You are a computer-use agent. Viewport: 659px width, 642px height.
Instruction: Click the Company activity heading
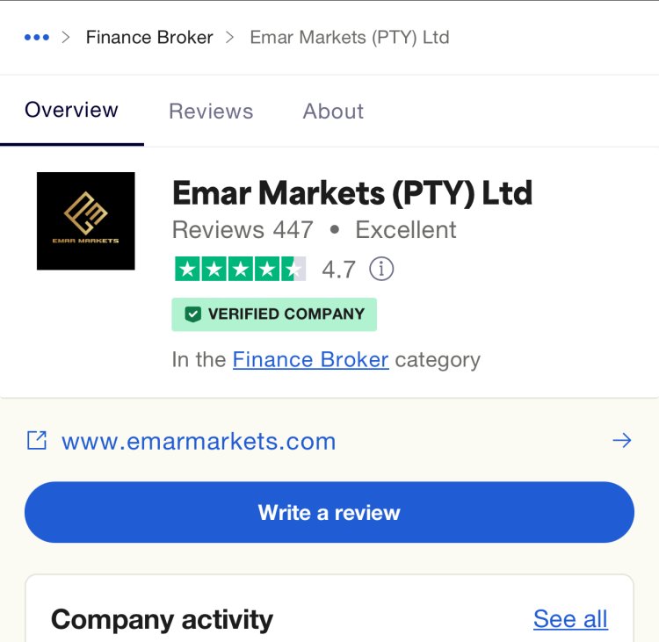[x=162, y=620]
